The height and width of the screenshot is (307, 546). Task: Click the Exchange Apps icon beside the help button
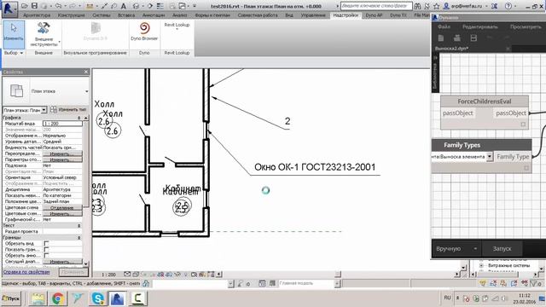pos(494,6)
